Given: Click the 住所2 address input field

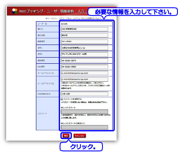Looking at the screenshot, I should point(85,54).
